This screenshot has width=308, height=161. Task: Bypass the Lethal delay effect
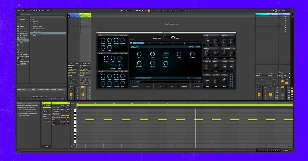pyautogui.click(x=191, y=47)
